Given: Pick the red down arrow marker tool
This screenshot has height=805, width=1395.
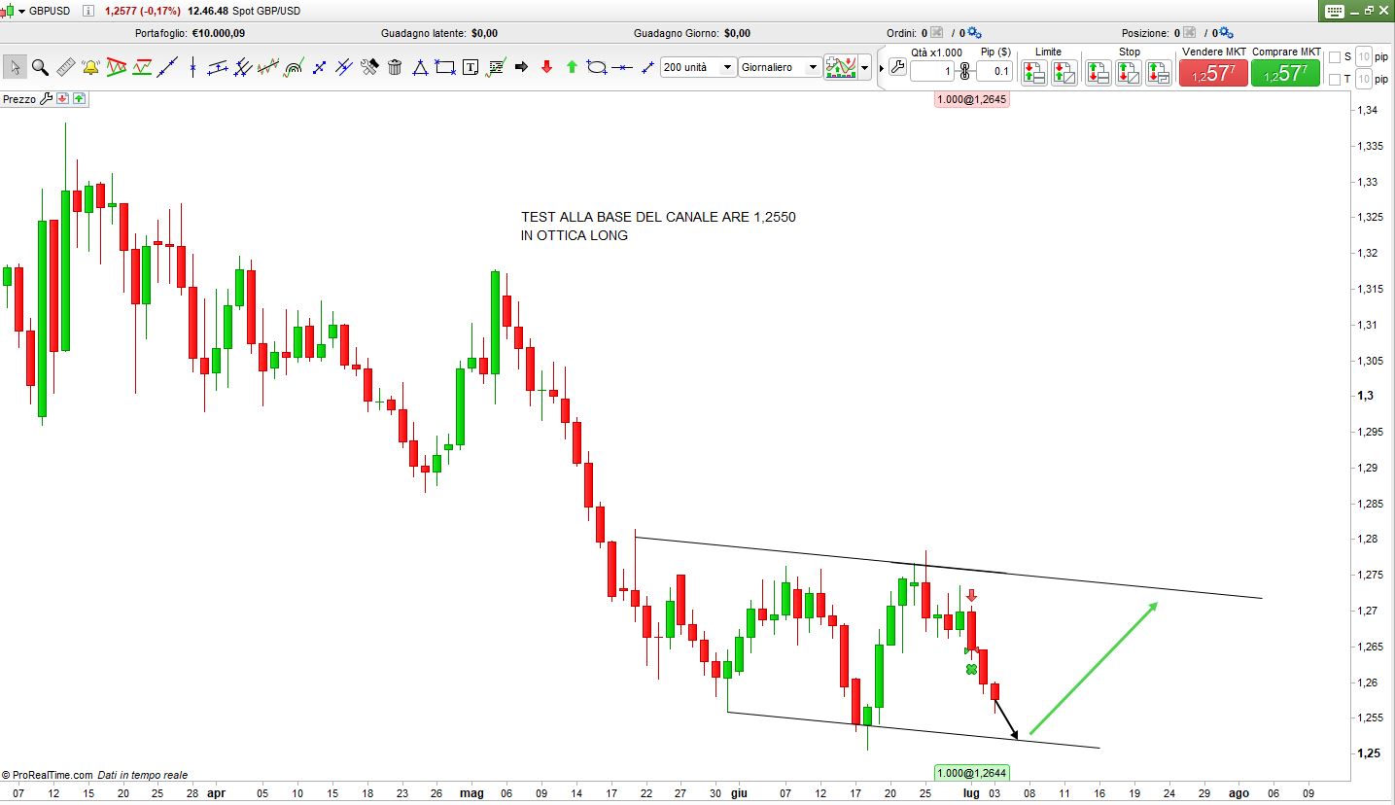Looking at the screenshot, I should [546, 67].
